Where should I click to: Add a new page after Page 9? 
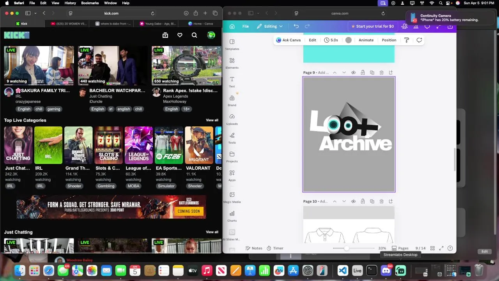click(x=391, y=73)
